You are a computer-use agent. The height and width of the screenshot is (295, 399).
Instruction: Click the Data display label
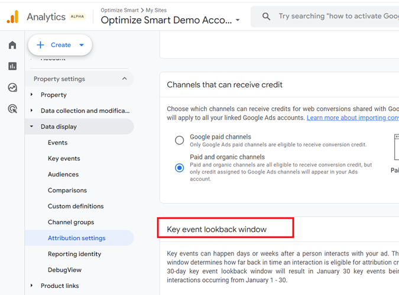coord(59,126)
